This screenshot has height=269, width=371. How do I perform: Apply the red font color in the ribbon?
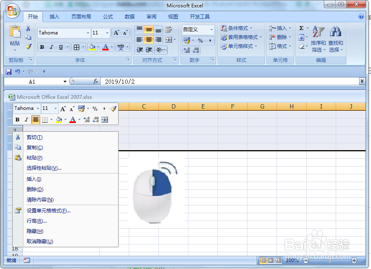[x=105, y=47]
